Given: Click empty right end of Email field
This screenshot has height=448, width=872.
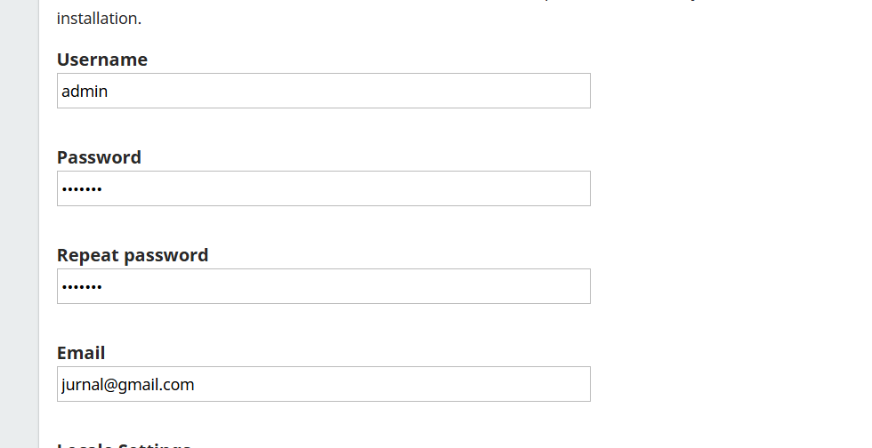Looking at the screenshot, I should pos(552,384).
